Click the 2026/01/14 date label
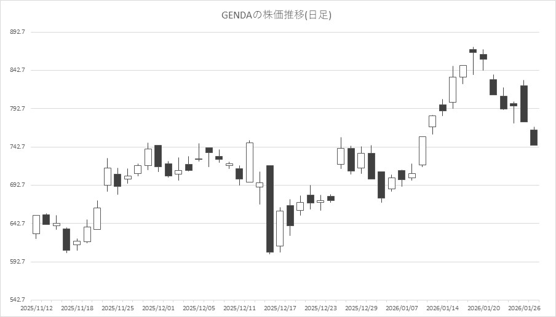Viewport: 556px width, 317px height. tap(442, 308)
